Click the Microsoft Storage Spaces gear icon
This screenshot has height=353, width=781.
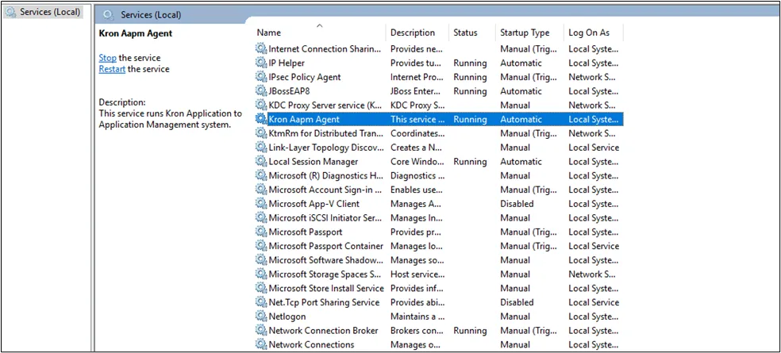pyautogui.click(x=261, y=274)
